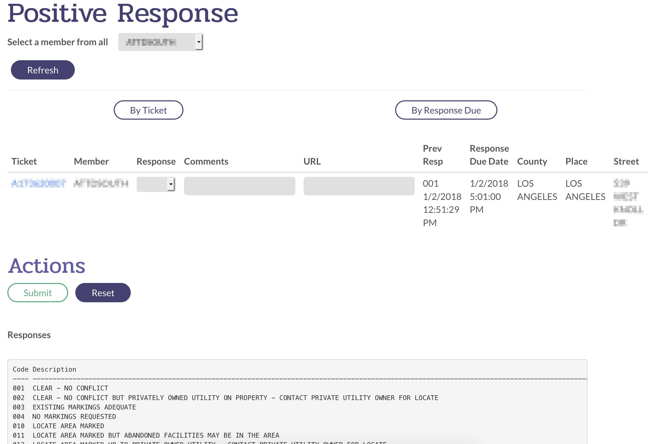Open the blurred ticket number link
Viewport: 660px width, 444px height.
39,183
